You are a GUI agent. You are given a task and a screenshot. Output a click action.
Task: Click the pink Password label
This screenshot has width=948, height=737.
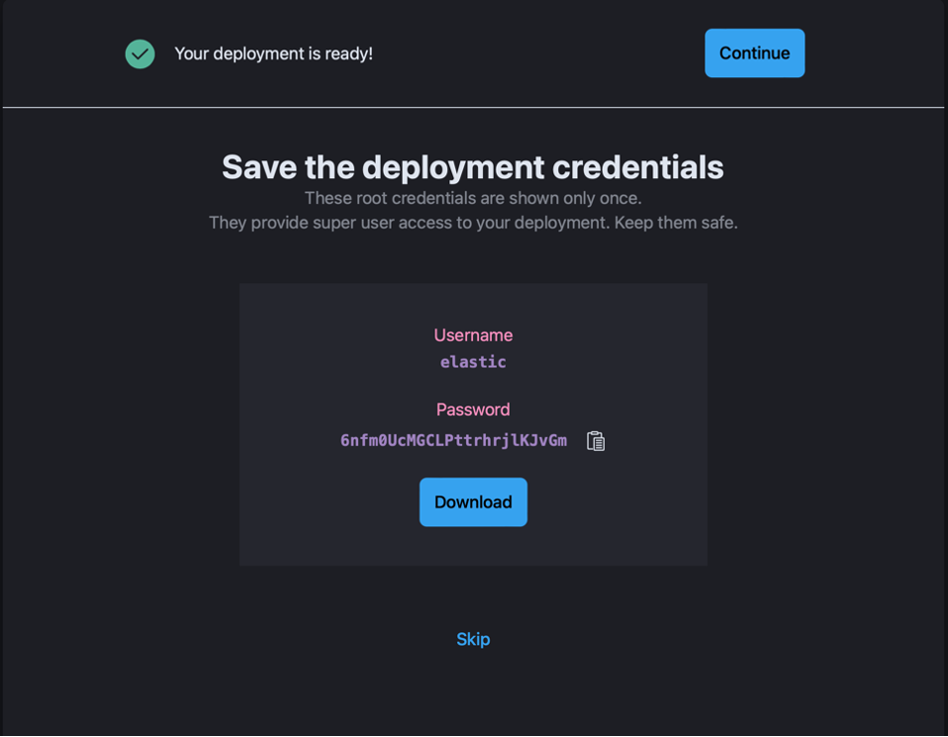coord(473,410)
